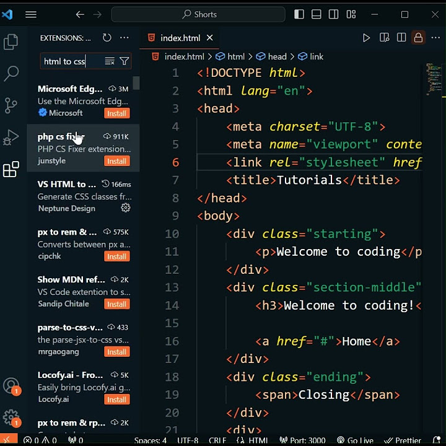Toggle the primary side bar

click(x=299, y=14)
